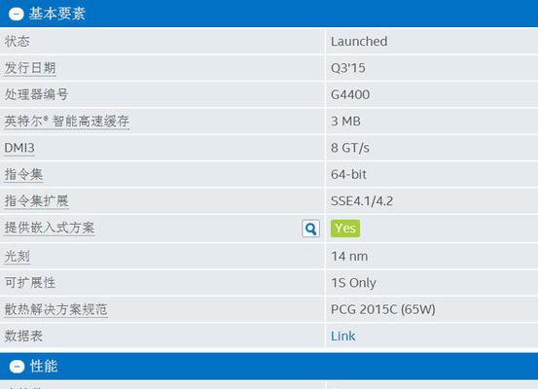Screen dimensions: 538x389
Task: Click the 英特尔 智能高速缓存 label
Action: point(66,122)
